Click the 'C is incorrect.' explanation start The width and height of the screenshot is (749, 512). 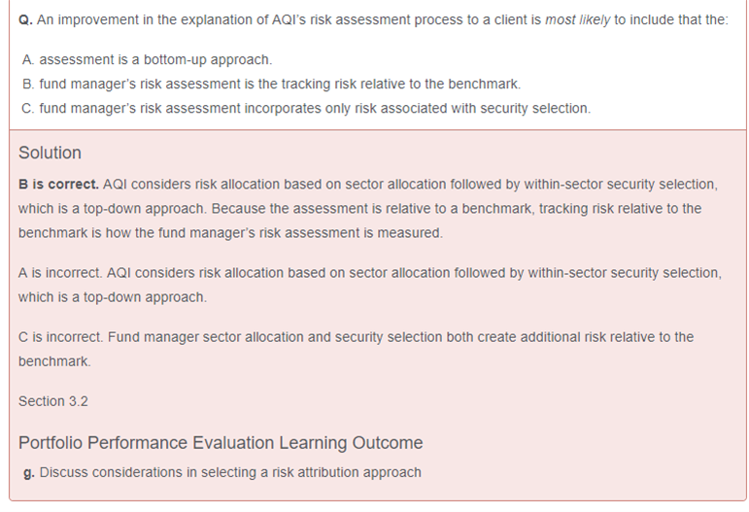pos(60,337)
